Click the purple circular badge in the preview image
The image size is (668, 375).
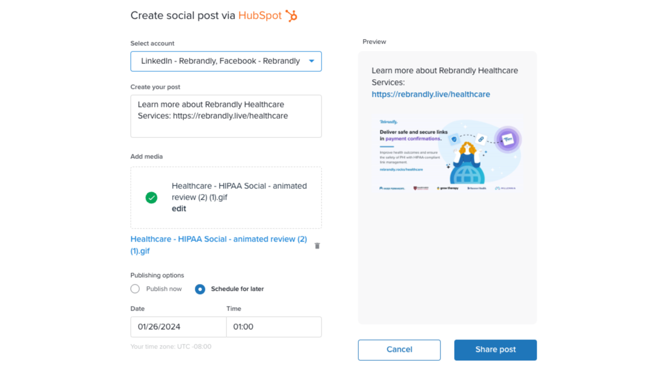[507, 139]
